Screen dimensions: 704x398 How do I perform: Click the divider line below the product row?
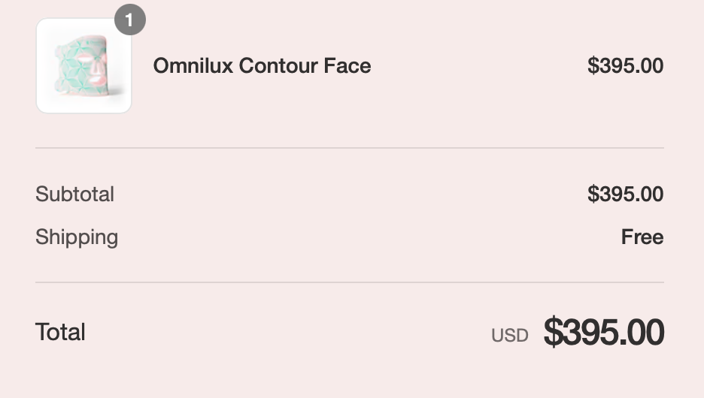(x=349, y=148)
